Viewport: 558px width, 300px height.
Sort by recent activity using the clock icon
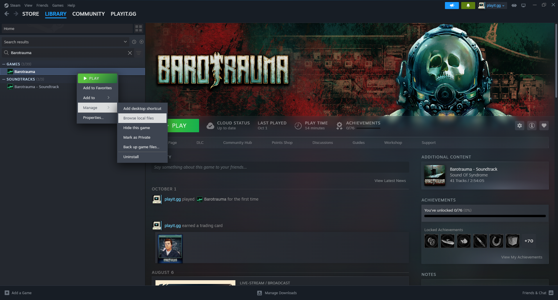[x=134, y=42]
